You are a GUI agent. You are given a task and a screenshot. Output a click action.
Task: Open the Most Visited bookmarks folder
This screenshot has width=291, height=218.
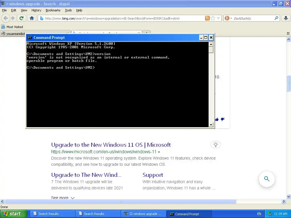tap(12, 27)
